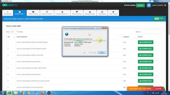Cancel the file download dialog
The image size is (170, 95).
click(101, 53)
